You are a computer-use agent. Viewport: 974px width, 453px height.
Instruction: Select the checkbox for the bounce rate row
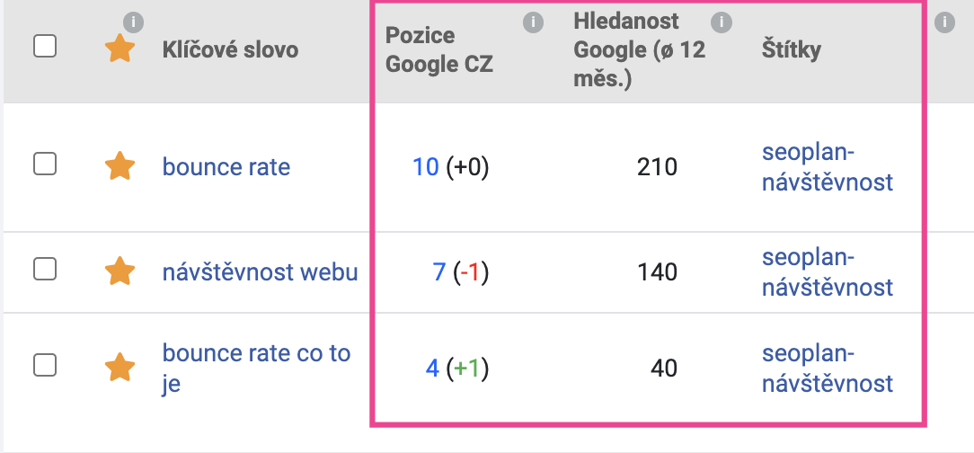[x=45, y=164]
